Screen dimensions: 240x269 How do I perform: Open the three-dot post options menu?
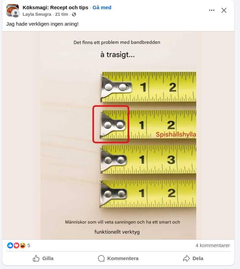pos(212,10)
